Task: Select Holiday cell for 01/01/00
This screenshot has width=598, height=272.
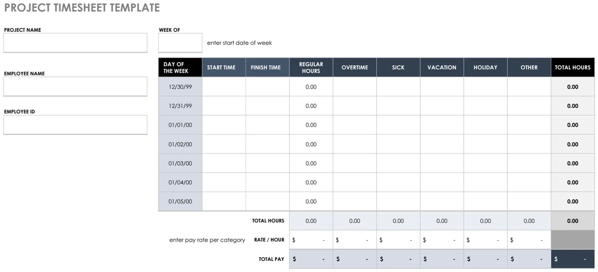Action: [485, 125]
